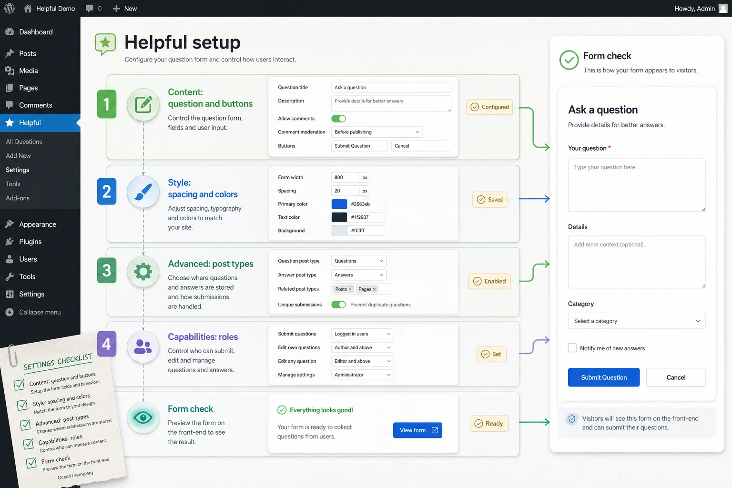Open the Add-ons submenu item
This screenshot has height=488, width=732.
click(x=18, y=198)
